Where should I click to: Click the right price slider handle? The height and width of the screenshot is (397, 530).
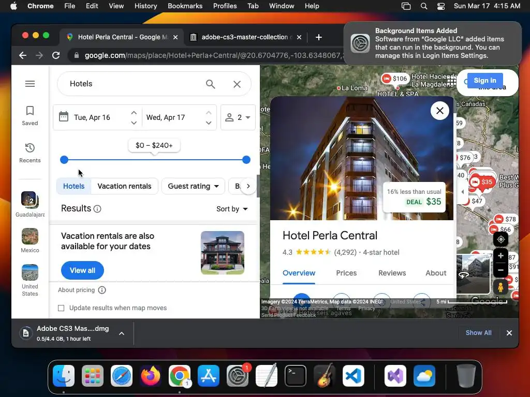(246, 160)
